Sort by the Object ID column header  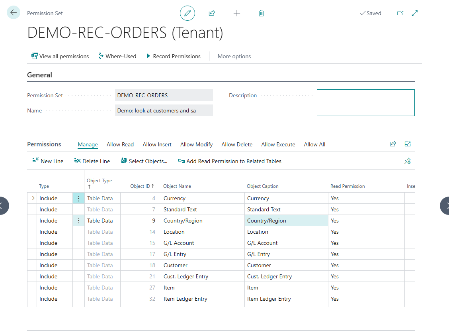(x=142, y=186)
